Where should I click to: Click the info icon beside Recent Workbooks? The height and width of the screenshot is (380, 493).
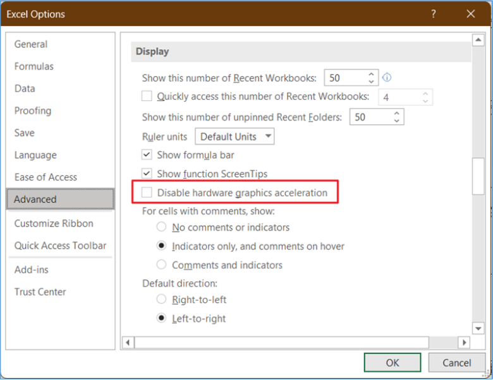click(x=387, y=77)
